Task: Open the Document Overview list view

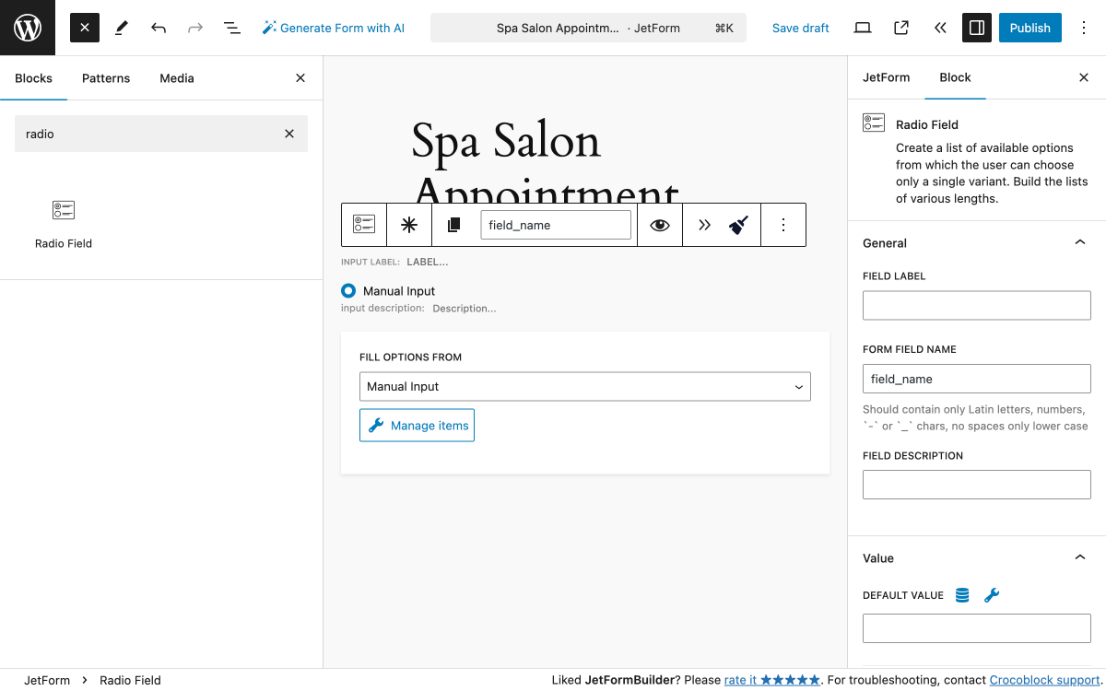Action: [232, 28]
